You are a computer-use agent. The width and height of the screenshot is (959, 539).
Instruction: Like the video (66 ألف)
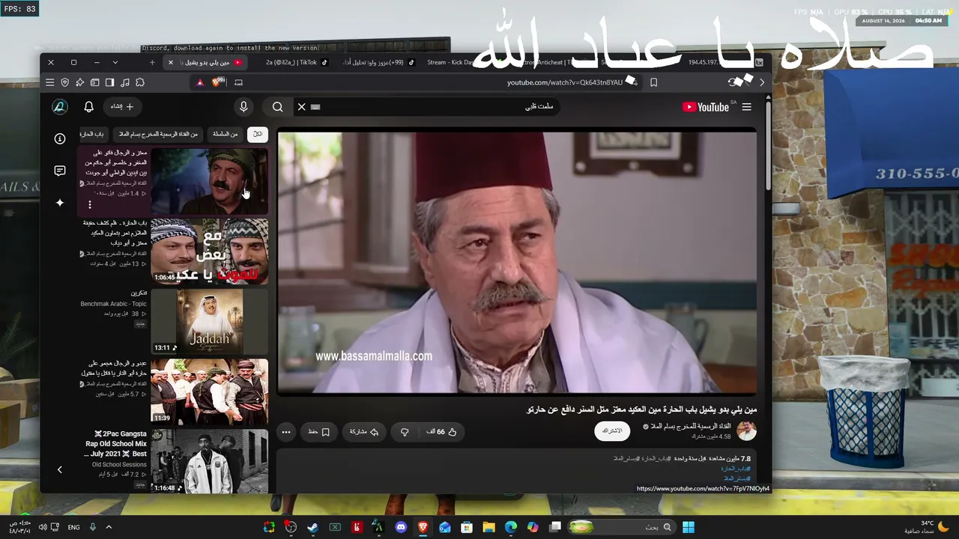(441, 432)
